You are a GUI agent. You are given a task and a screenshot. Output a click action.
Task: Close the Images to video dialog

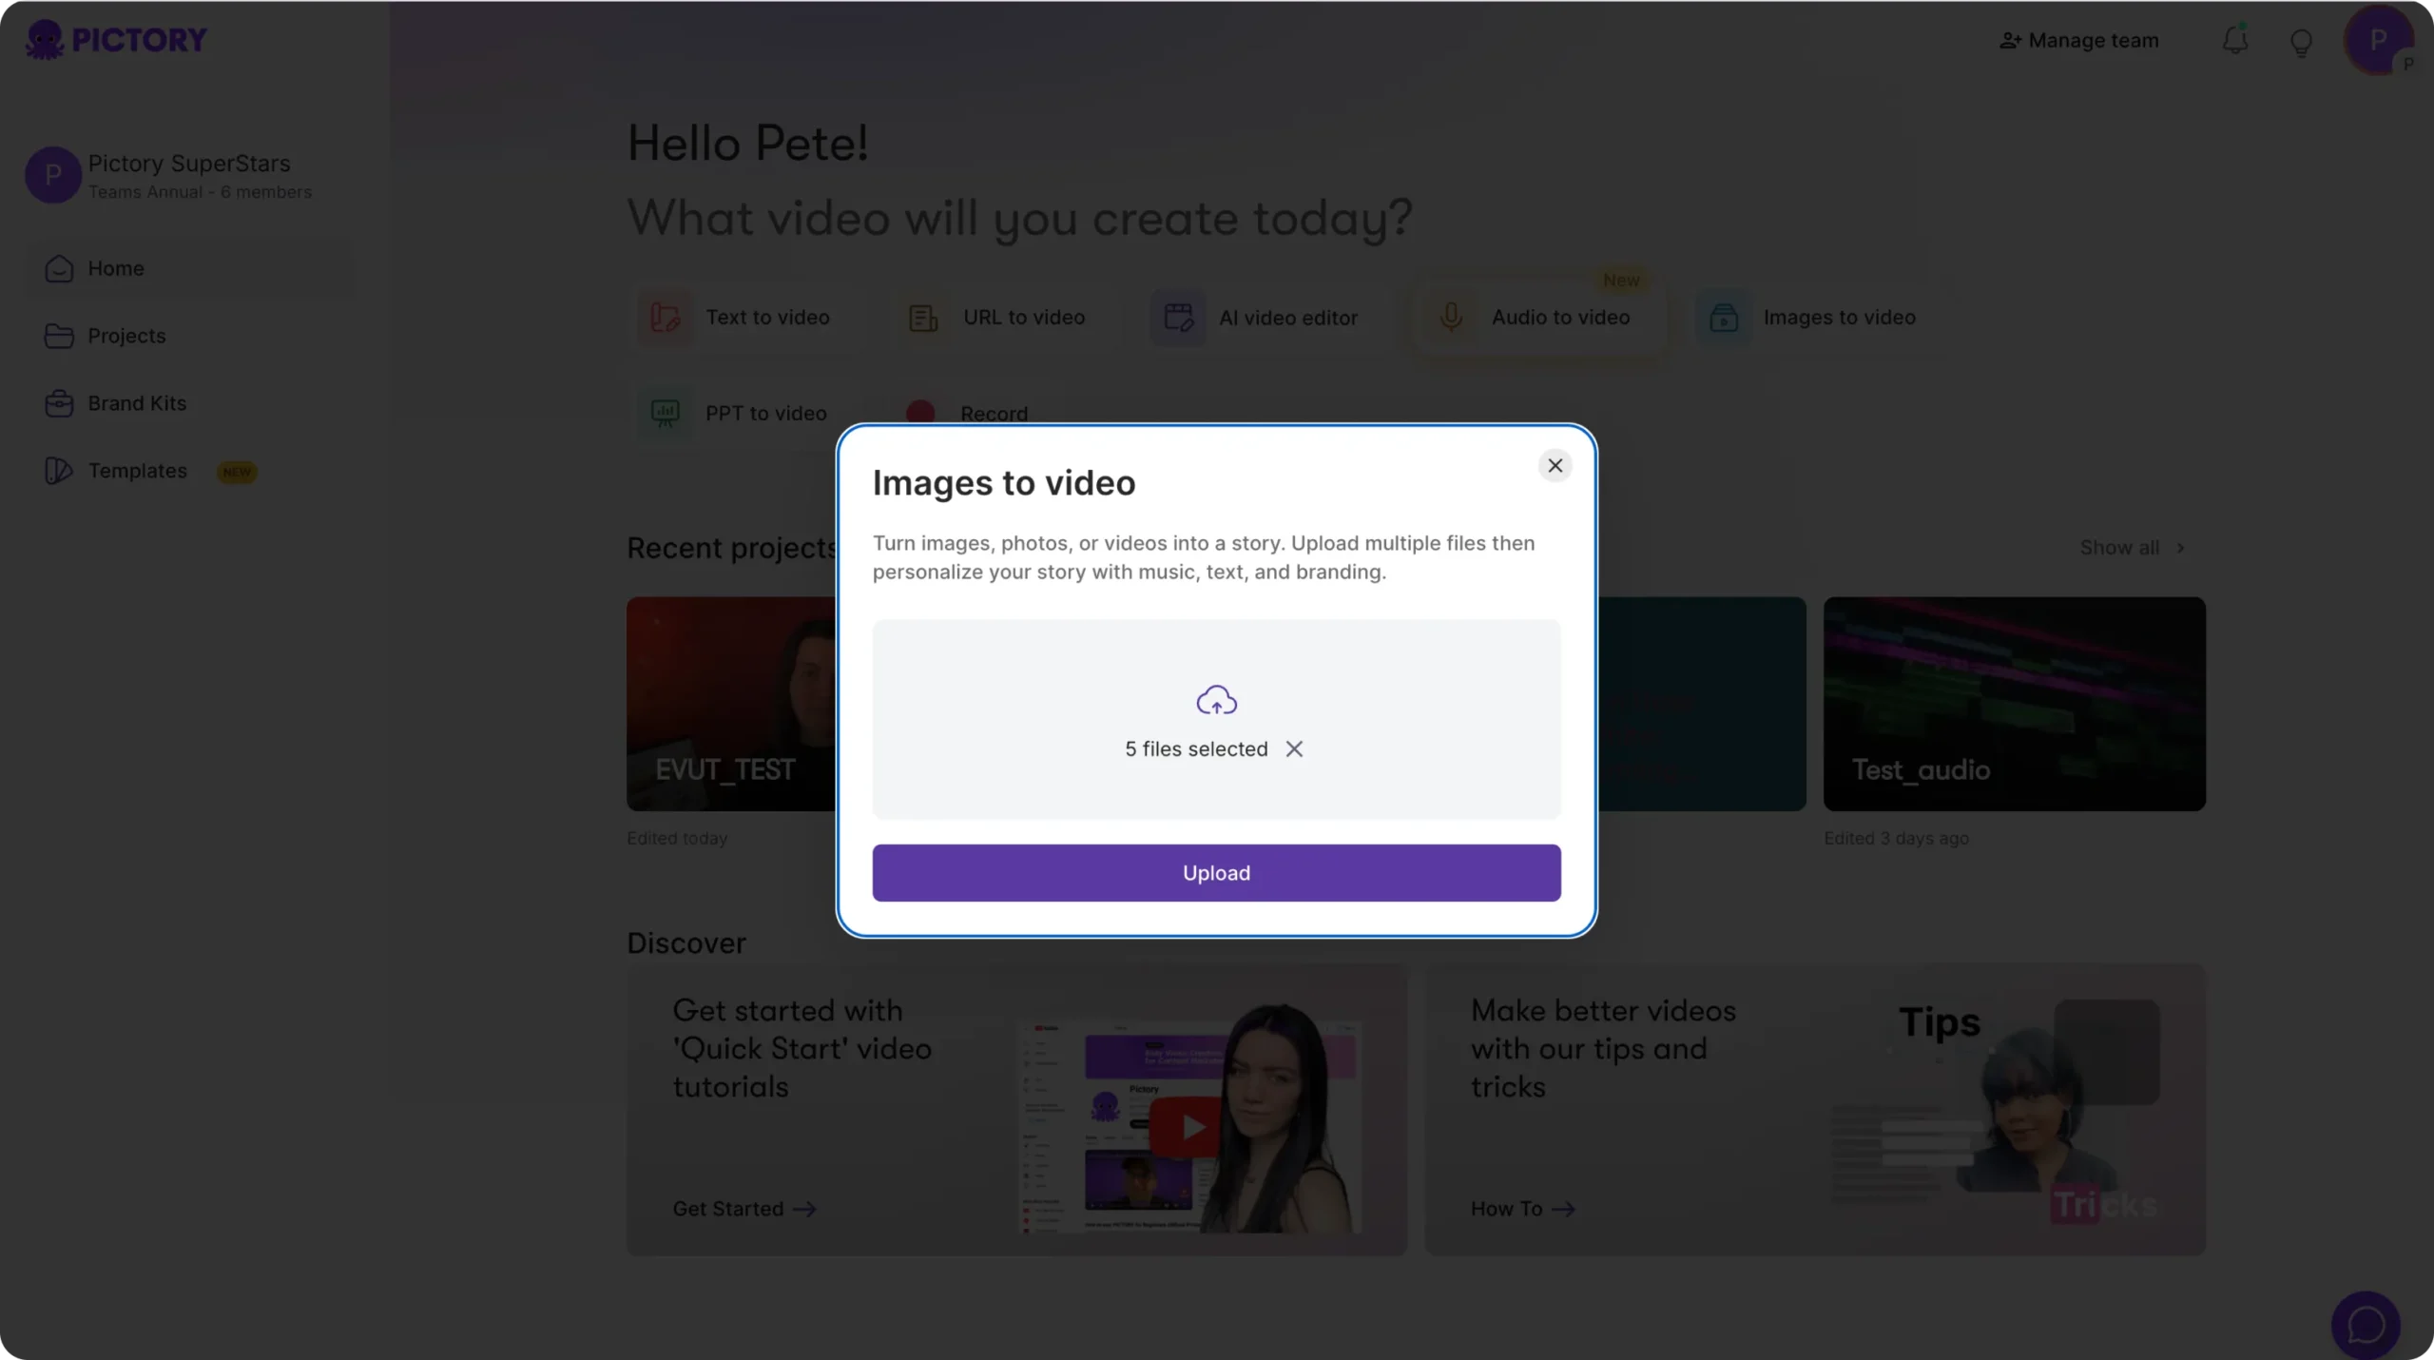(x=1555, y=466)
